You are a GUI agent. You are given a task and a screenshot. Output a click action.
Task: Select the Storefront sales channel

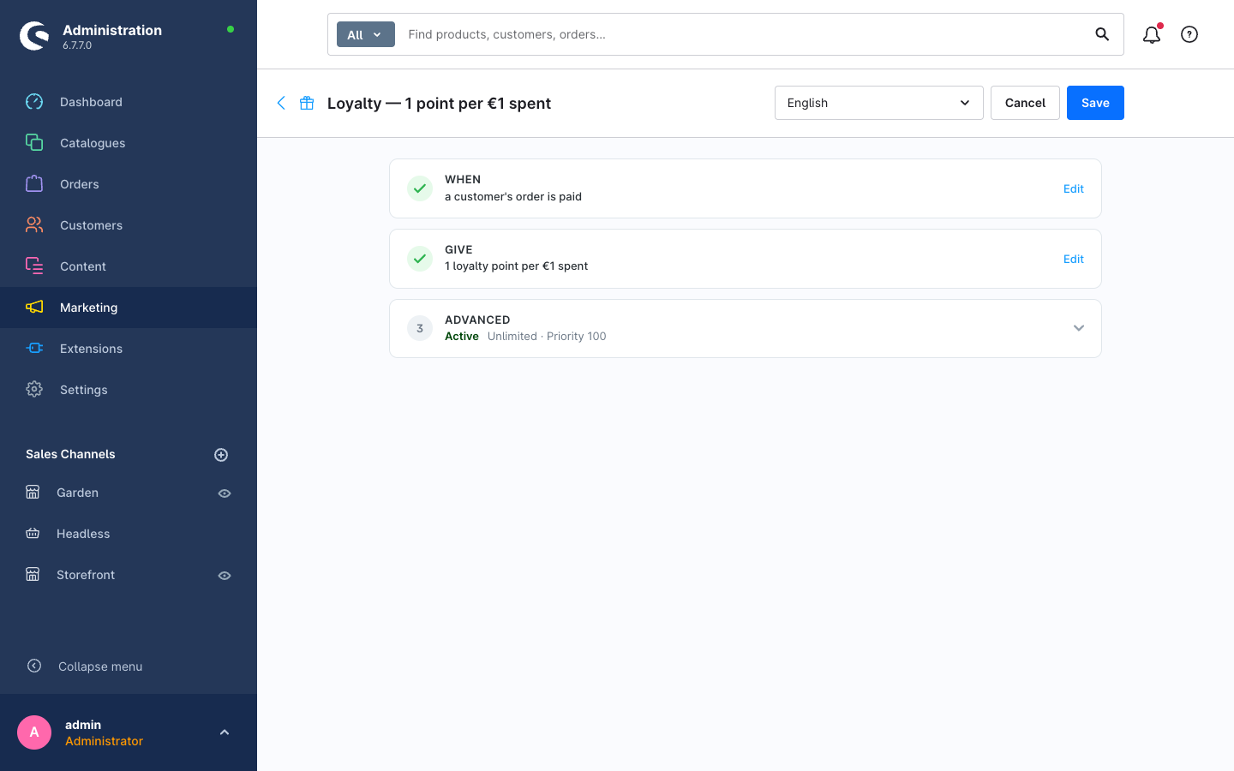[86, 575]
